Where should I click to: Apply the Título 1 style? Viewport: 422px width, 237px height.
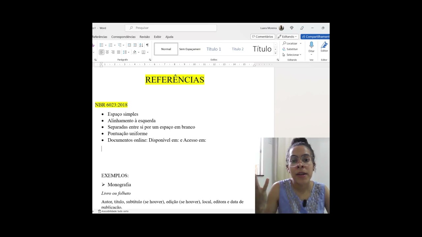[x=214, y=49]
